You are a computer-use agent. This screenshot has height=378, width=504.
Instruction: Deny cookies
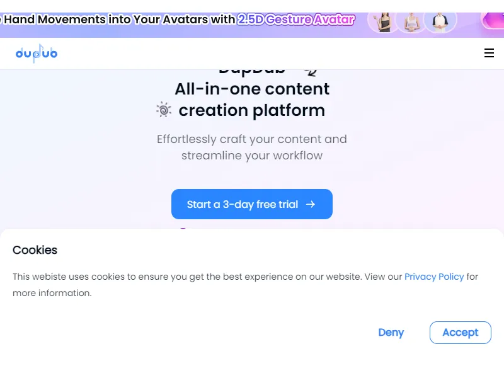[x=391, y=333]
